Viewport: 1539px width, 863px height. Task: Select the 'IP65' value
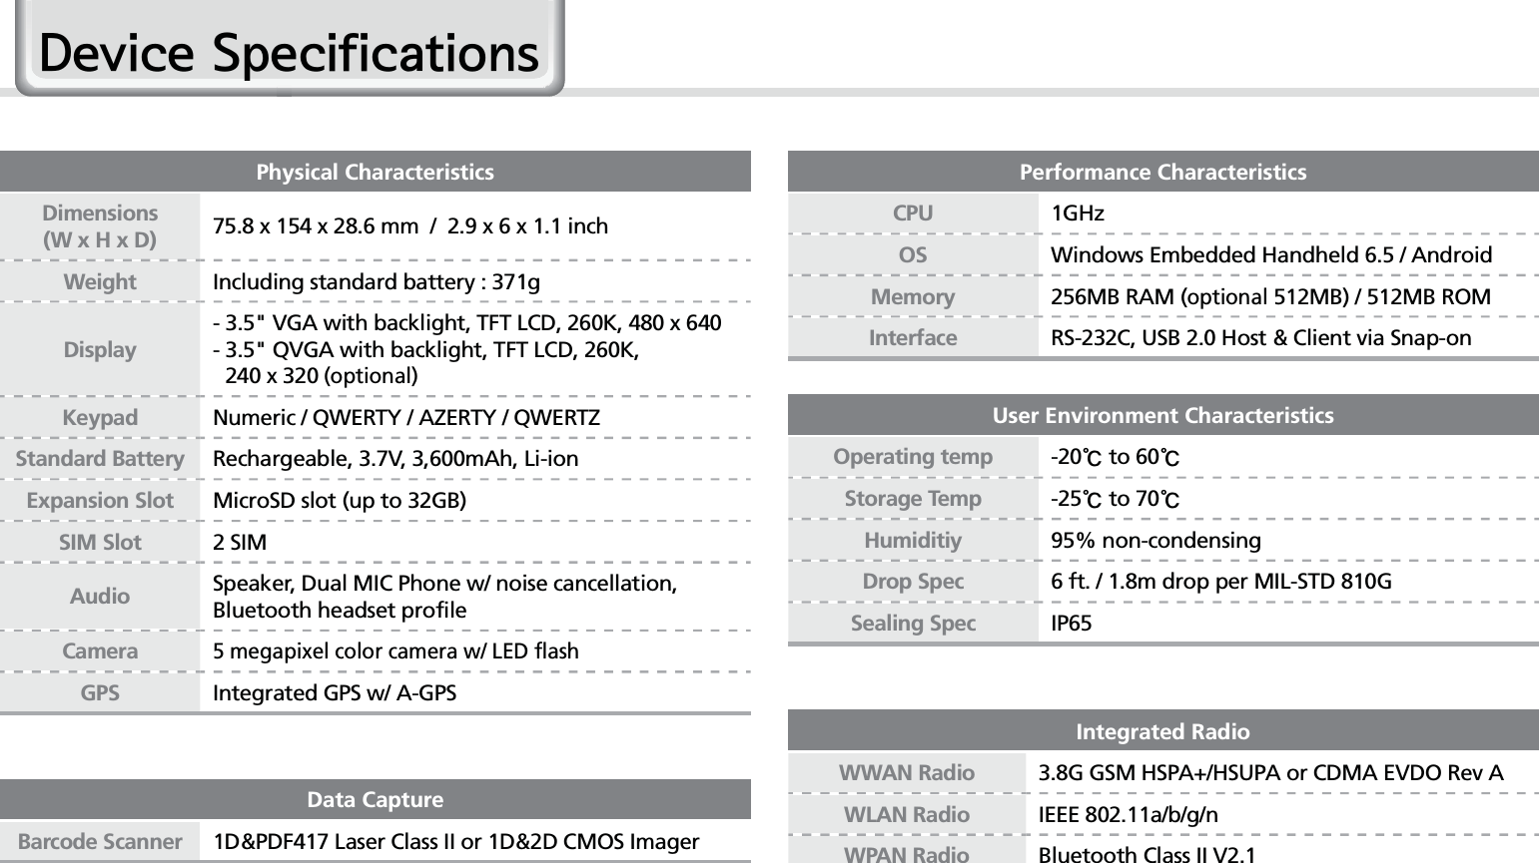tap(1072, 624)
